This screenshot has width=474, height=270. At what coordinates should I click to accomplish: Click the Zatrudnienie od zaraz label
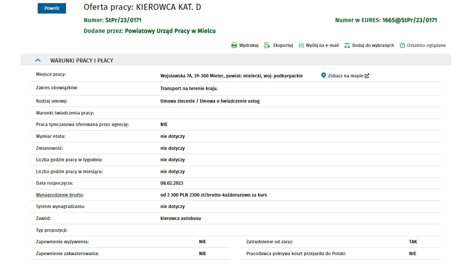[x=270, y=242]
